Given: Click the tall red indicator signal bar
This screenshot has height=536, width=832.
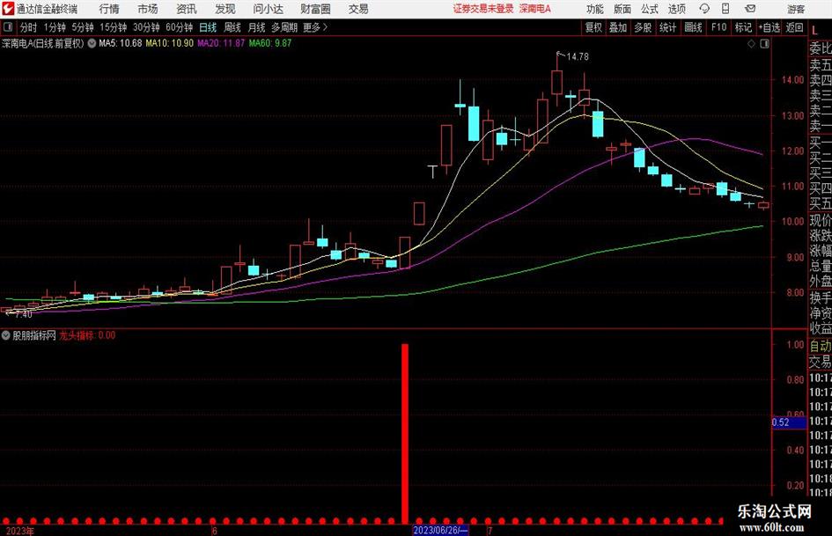Looking at the screenshot, I should 405,434.
